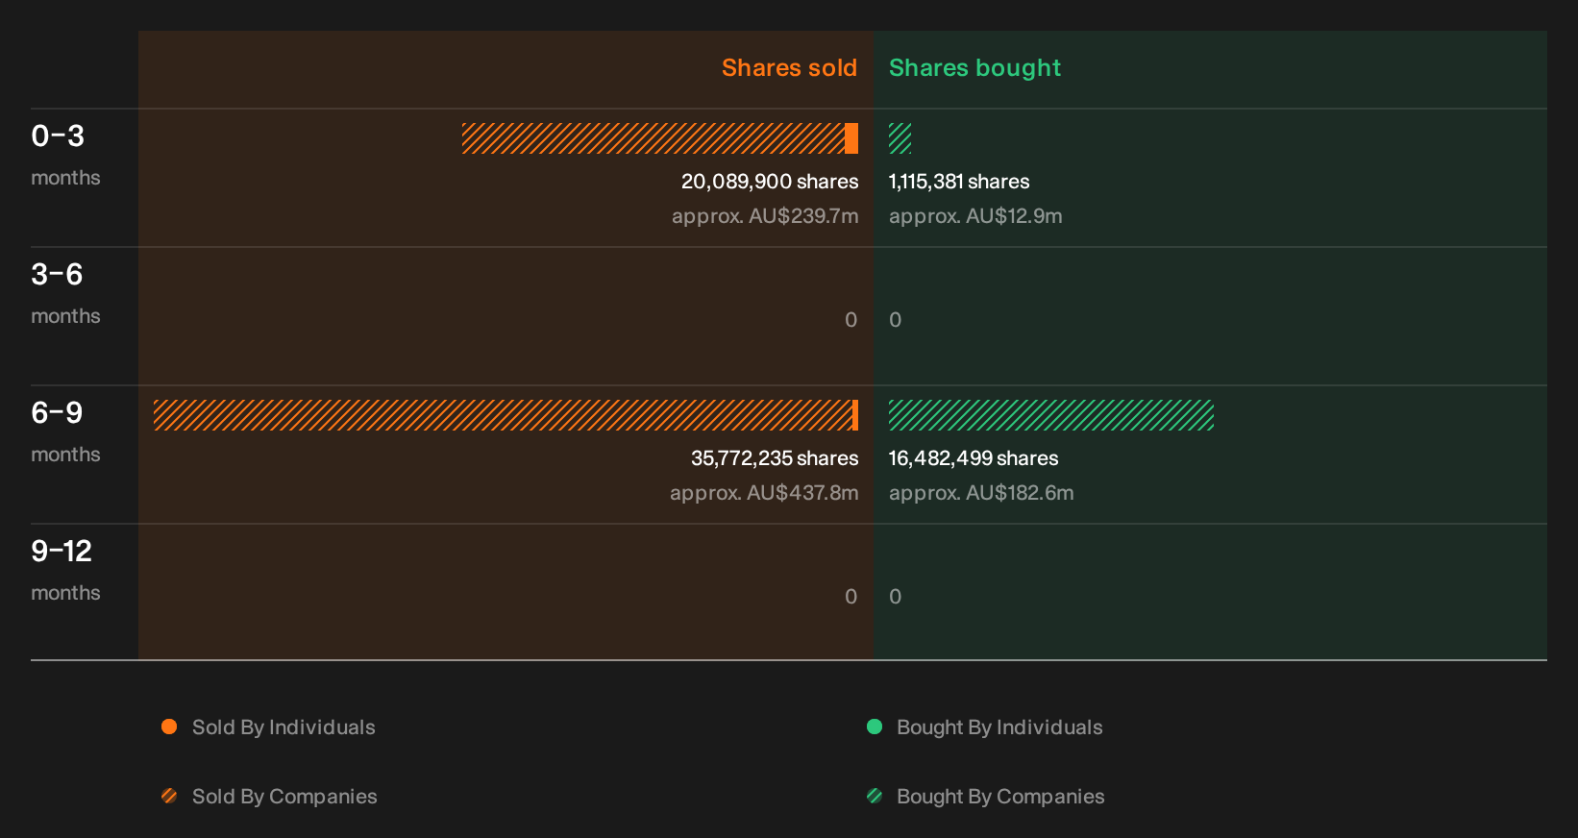
Task: Click the 6-9 months striped orange sold bar
Action: (x=503, y=415)
